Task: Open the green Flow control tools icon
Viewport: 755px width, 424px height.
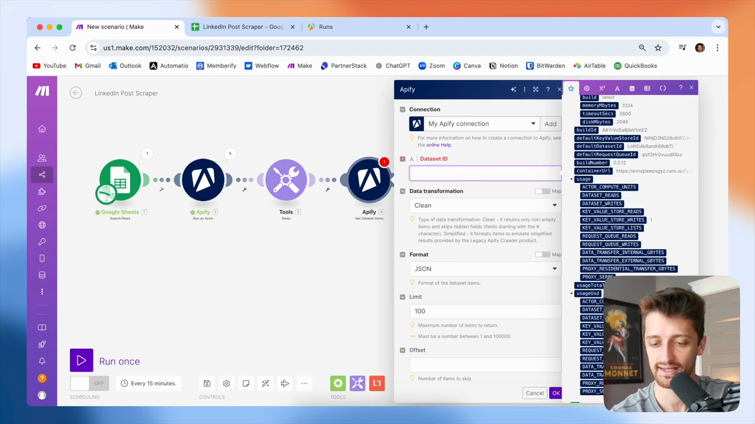Action: [338, 383]
